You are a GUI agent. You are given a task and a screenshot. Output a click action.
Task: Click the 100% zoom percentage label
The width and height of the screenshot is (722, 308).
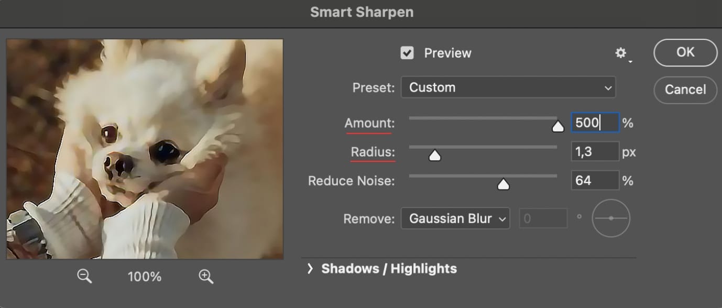[144, 277]
